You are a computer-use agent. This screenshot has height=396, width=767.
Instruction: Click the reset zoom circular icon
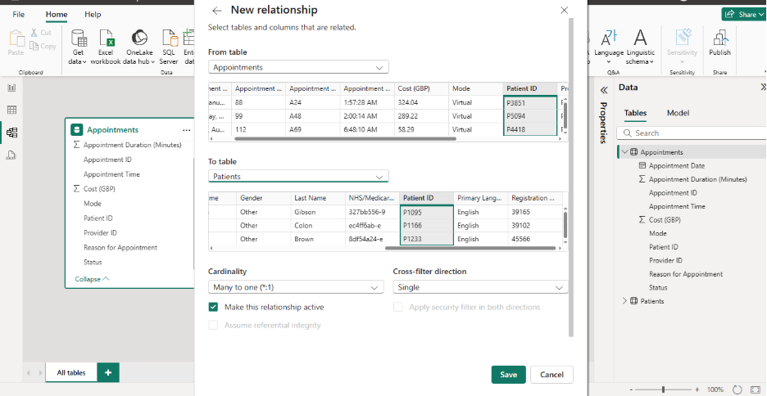737,389
